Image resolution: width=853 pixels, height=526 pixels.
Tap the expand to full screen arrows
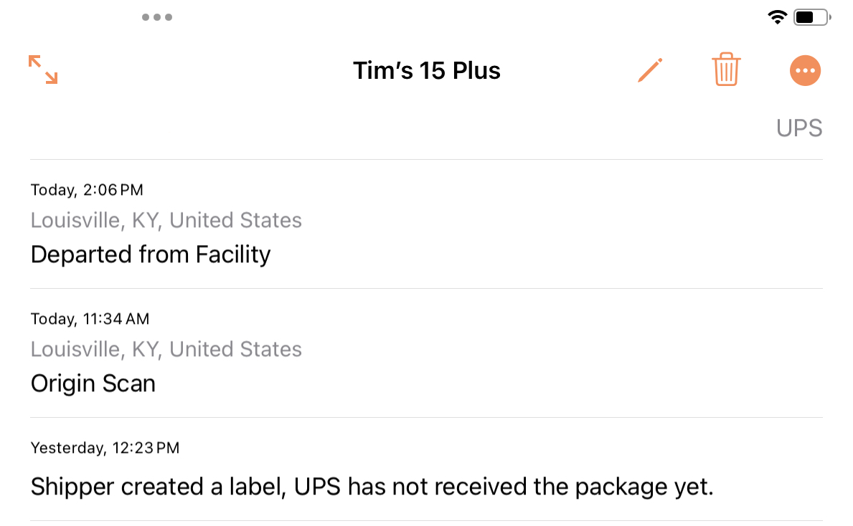[x=43, y=70]
